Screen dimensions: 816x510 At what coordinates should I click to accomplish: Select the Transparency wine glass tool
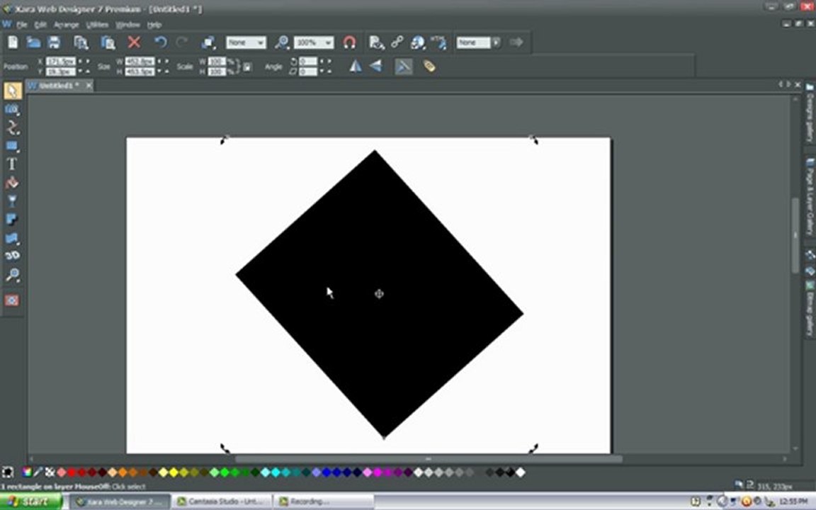[x=12, y=201]
